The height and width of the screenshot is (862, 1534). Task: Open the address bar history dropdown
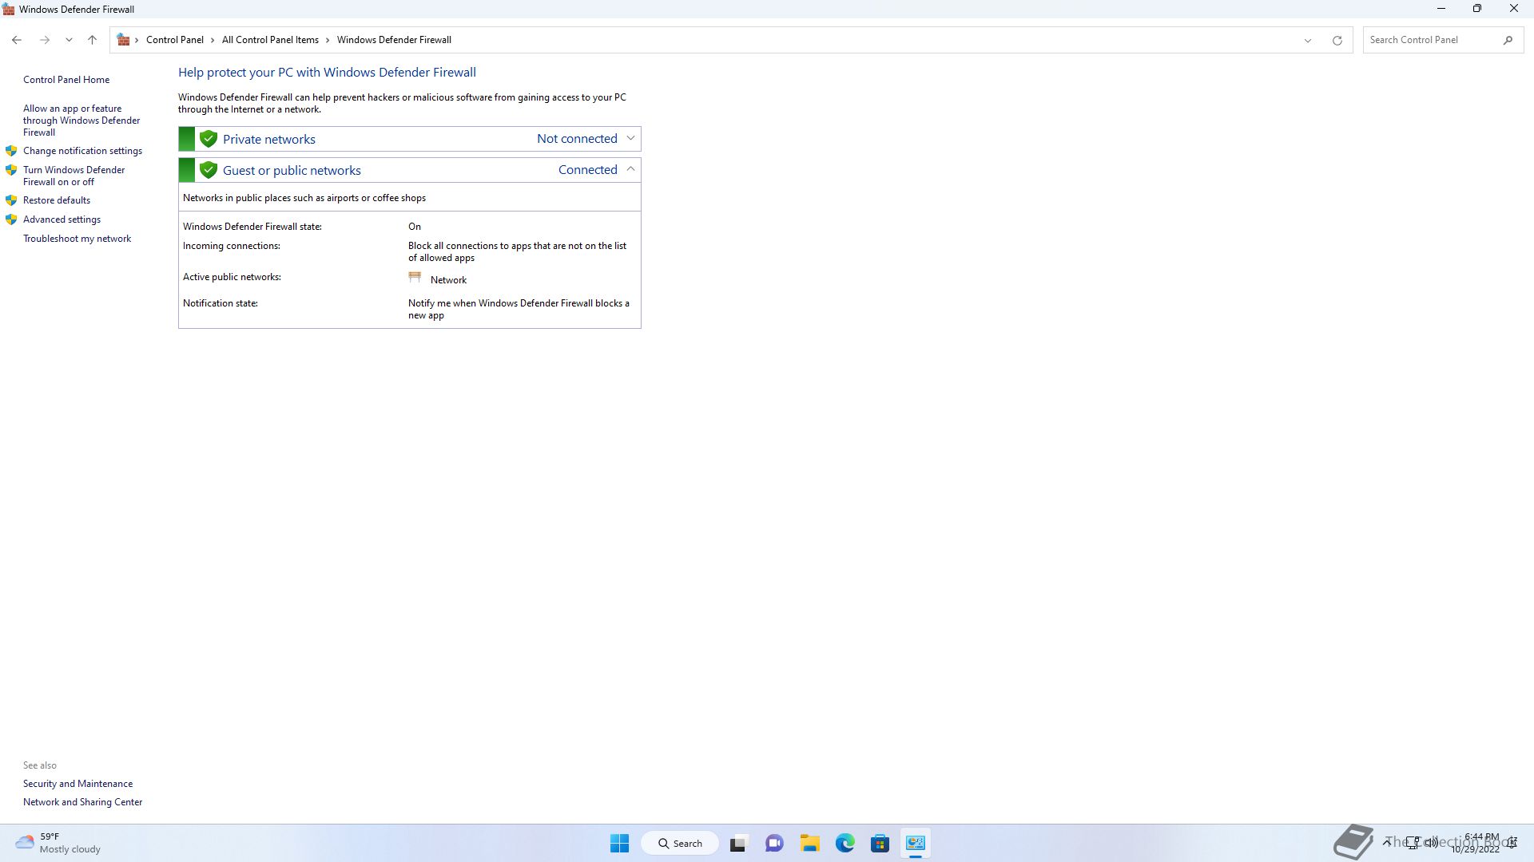point(1308,40)
